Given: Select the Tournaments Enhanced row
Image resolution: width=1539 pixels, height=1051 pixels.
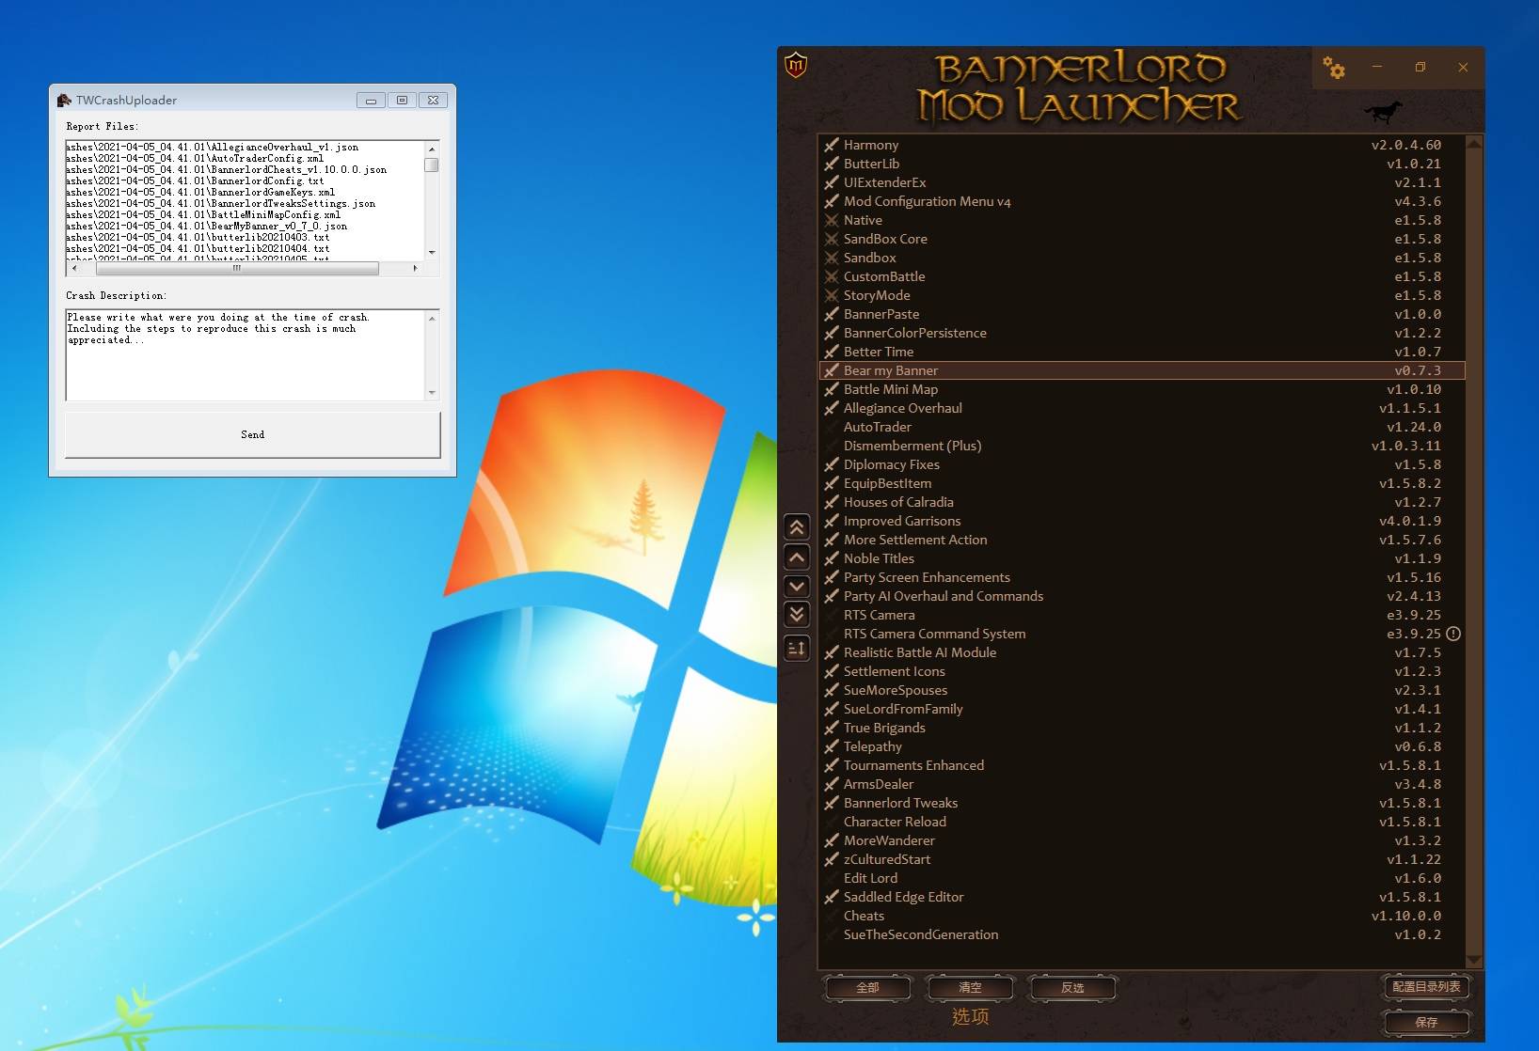Looking at the screenshot, I should pos(1142,765).
